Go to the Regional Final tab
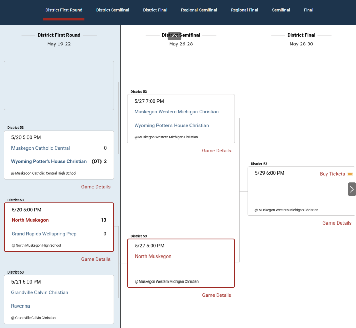 pyautogui.click(x=244, y=10)
